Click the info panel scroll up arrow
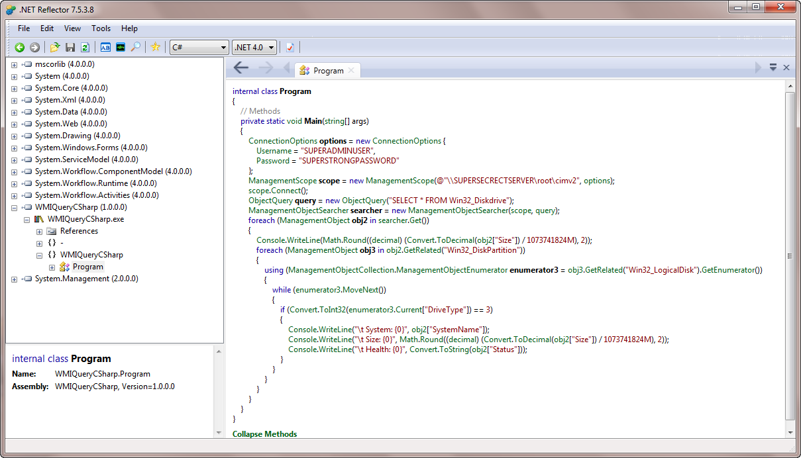The image size is (801, 458). click(219, 350)
